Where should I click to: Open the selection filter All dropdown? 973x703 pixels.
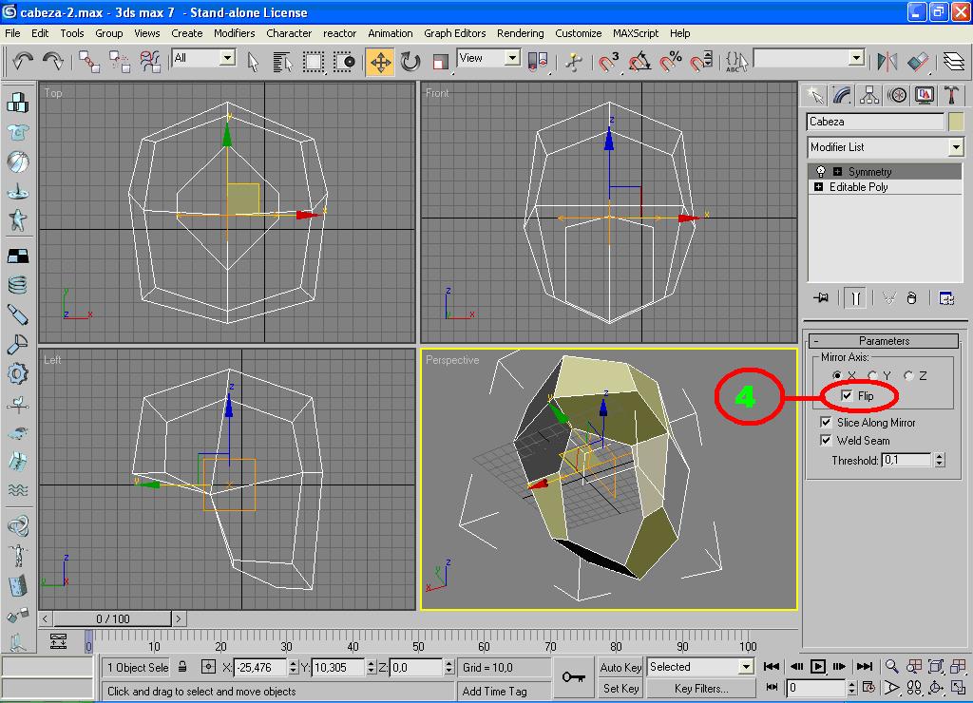coord(228,58)
